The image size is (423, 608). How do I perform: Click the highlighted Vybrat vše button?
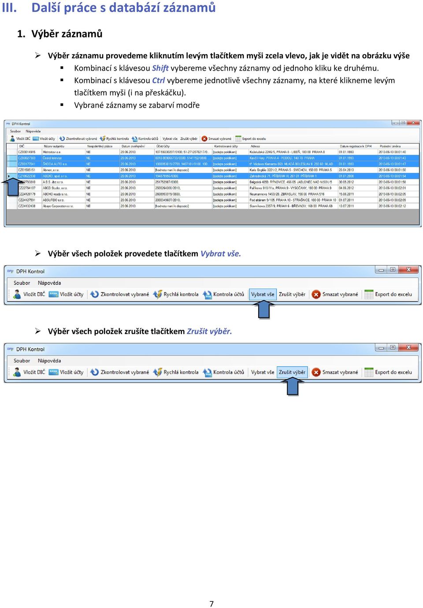263,294
